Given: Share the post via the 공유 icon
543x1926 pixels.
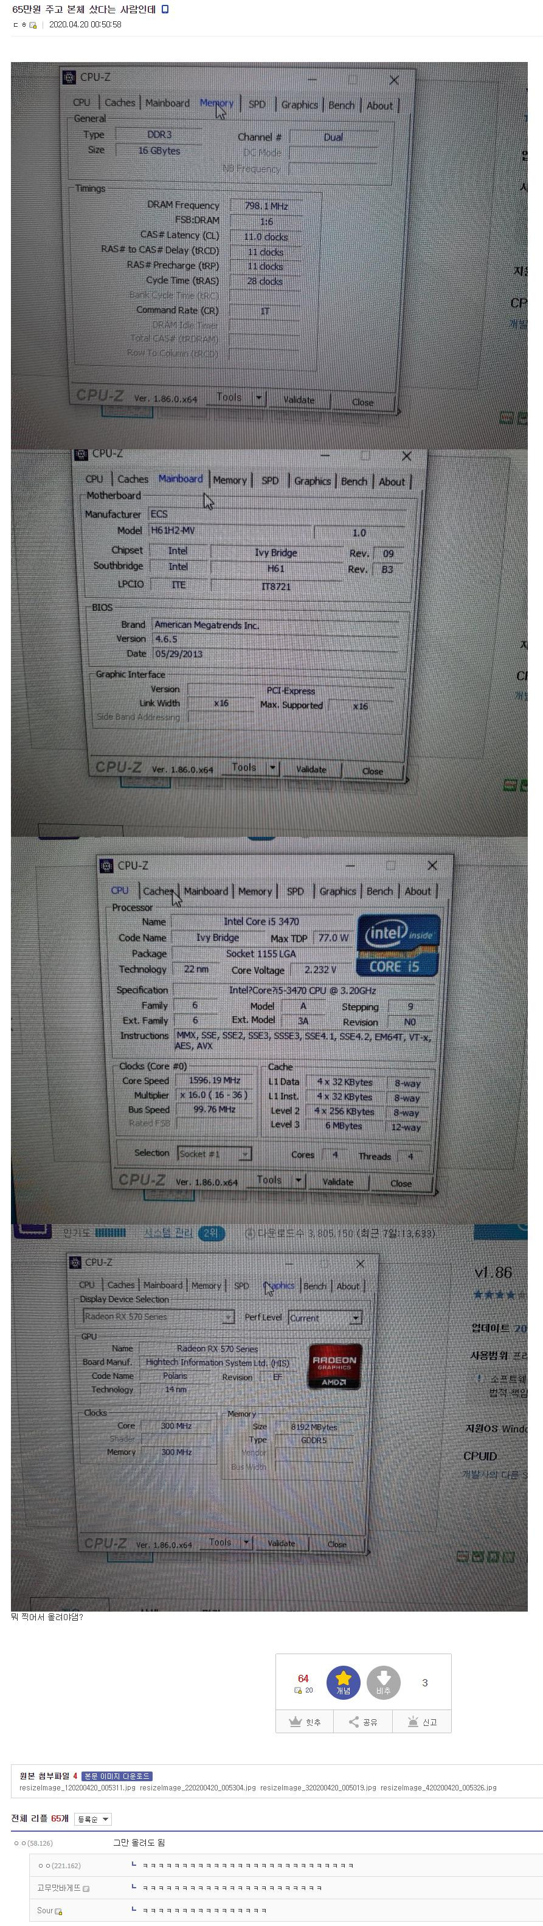Looking at the screenshot, I should [363, 1722].
